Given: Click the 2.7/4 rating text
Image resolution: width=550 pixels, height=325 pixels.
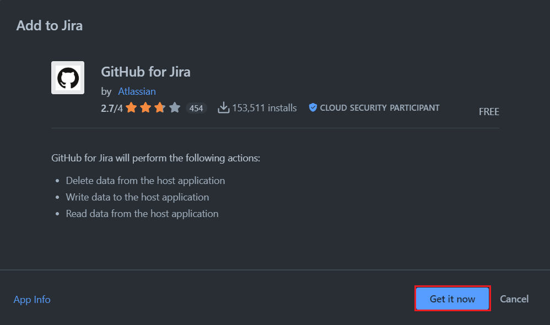Looking at the screenshot, I should tap(112, 108).
